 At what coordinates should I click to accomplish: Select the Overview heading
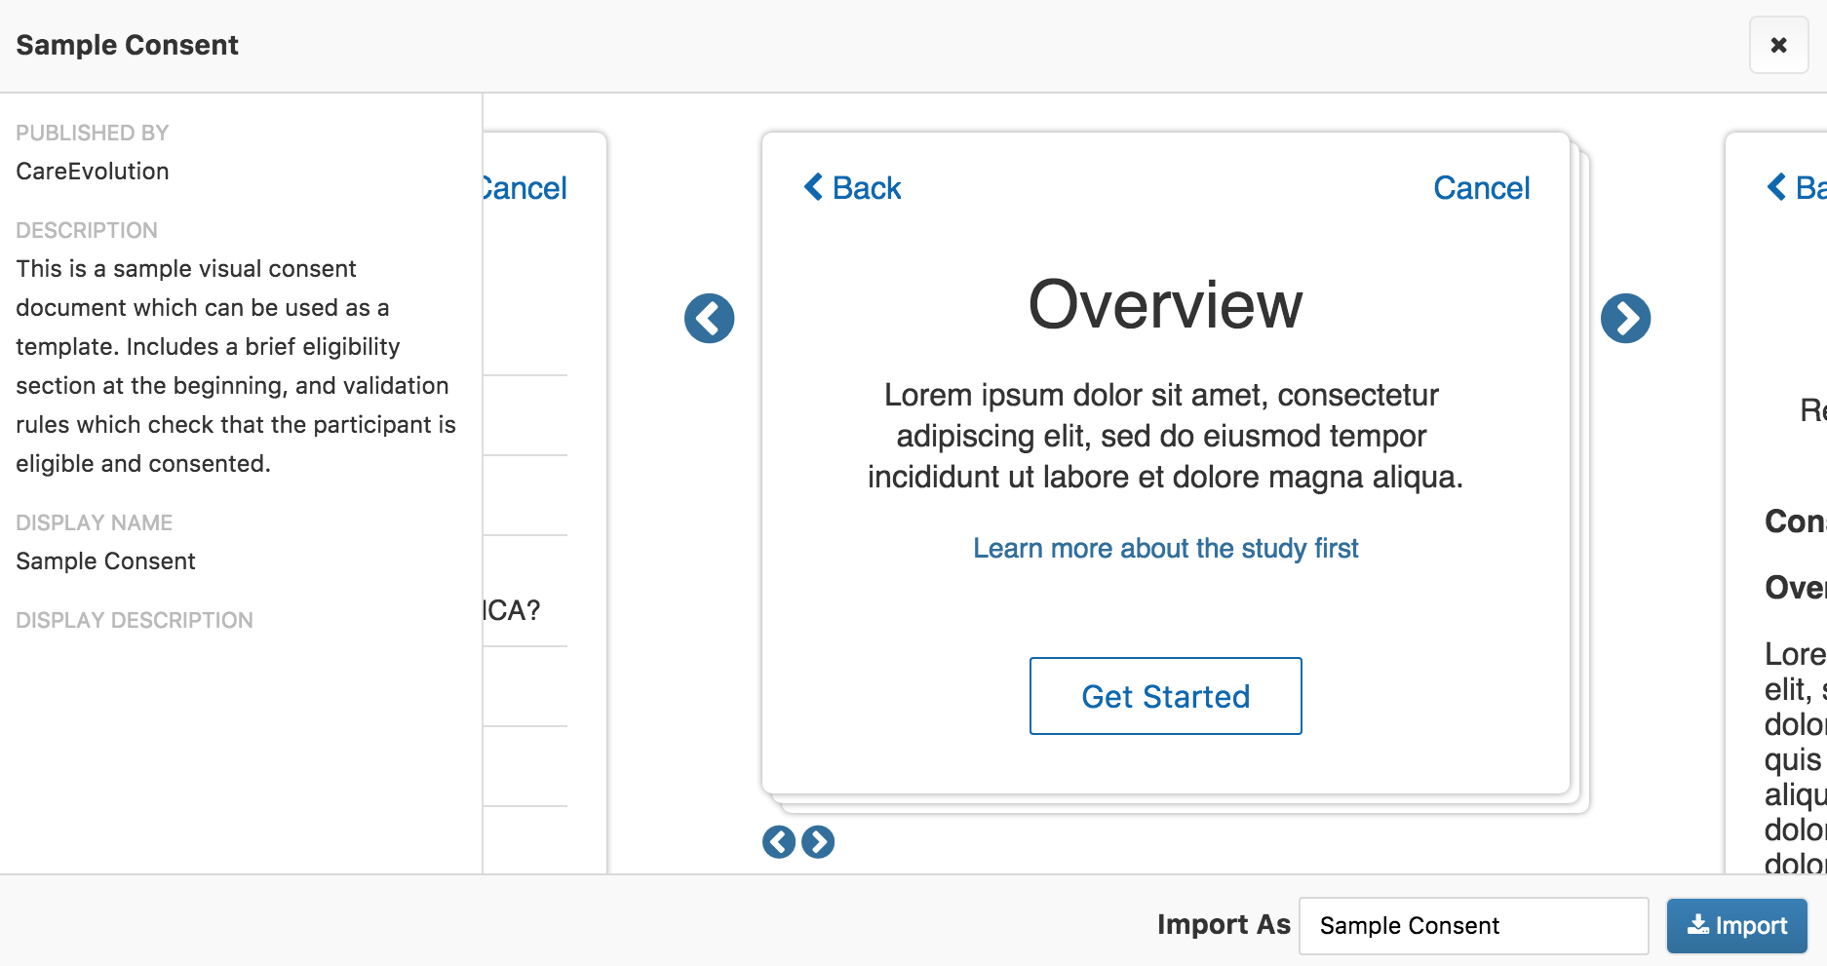[x=1165, y=305]
